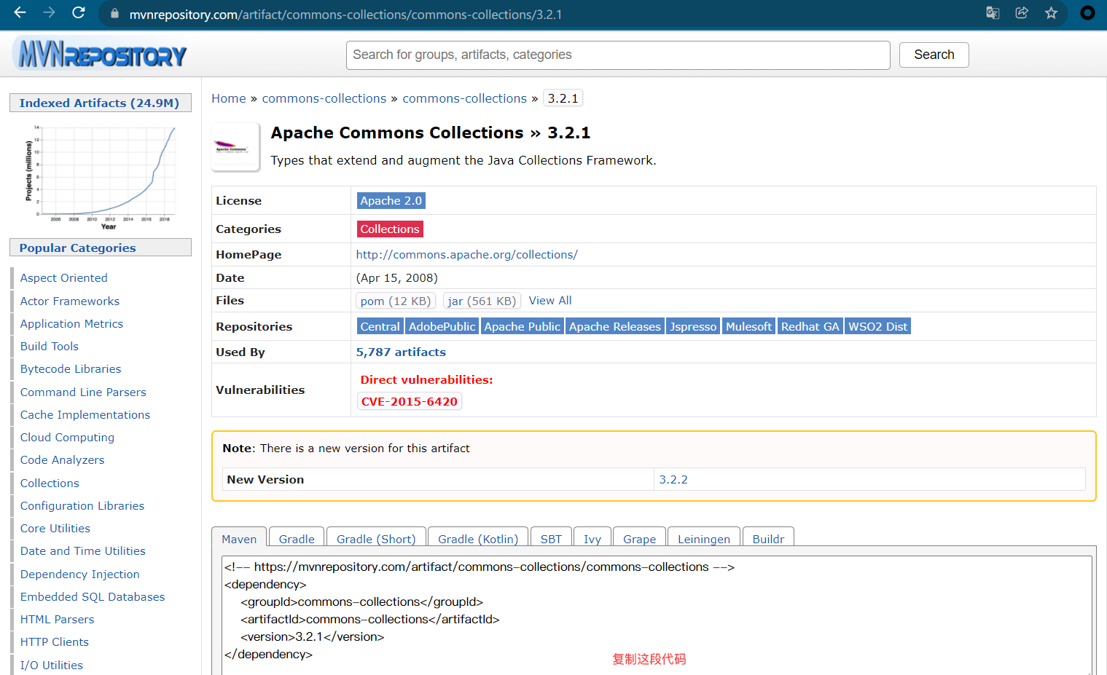1107x675 pixels.
Task: Open Configuration Libraries category
Action: [x=82, y=506]
